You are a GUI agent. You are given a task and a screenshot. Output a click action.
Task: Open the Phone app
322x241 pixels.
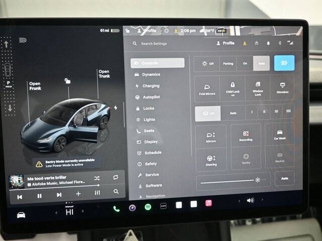[116, 209]
